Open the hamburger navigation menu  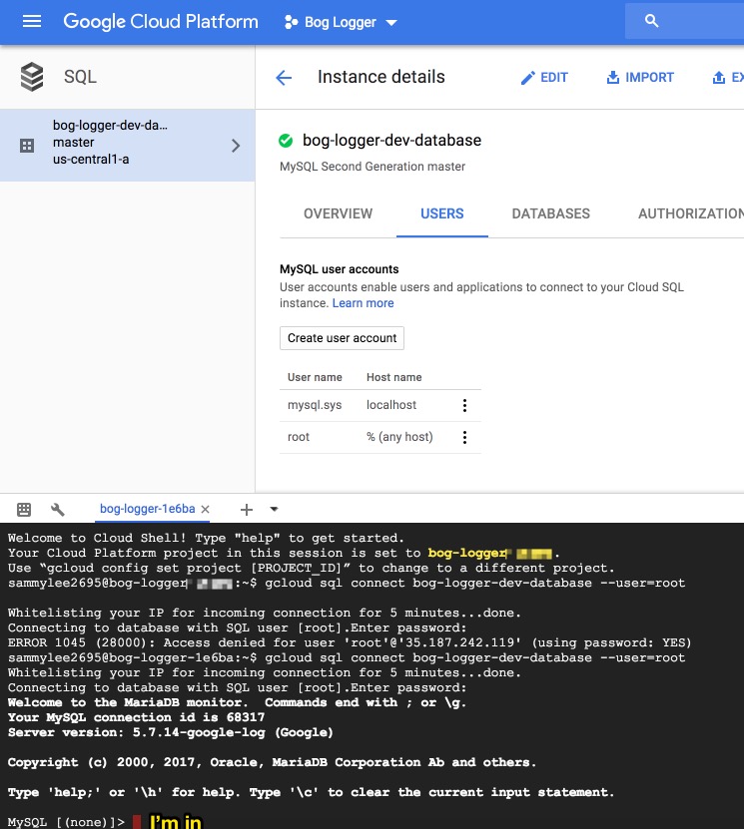coord(32,21)
